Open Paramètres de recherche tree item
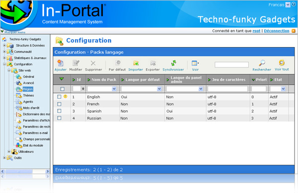 coord(36,127)
